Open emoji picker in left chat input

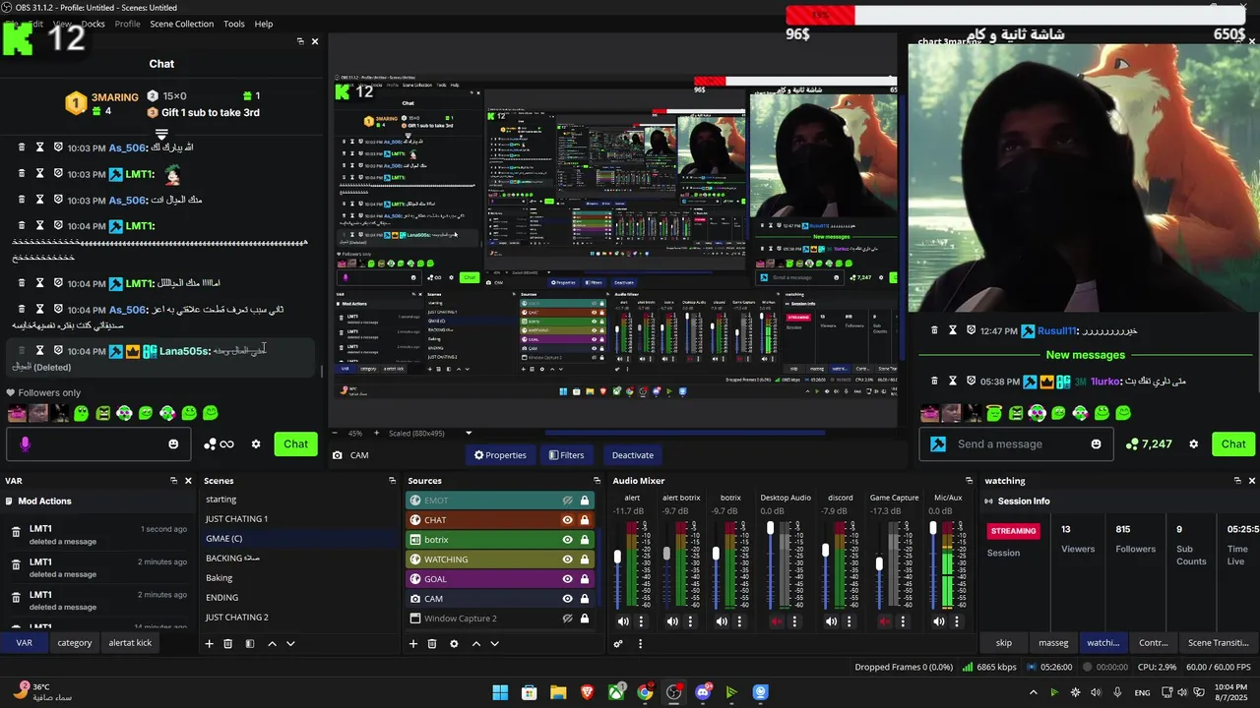point(174,444)
